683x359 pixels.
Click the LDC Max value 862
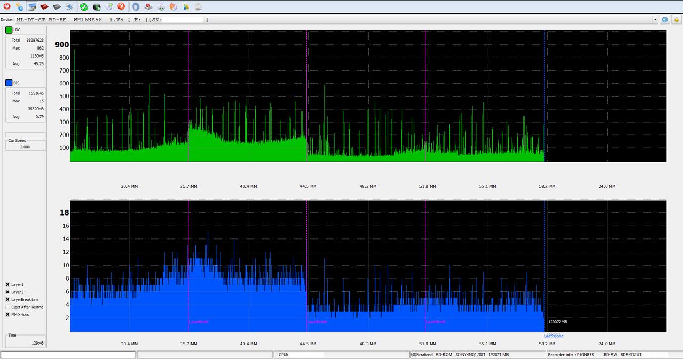pyautogui.click(x=41, y=48)
